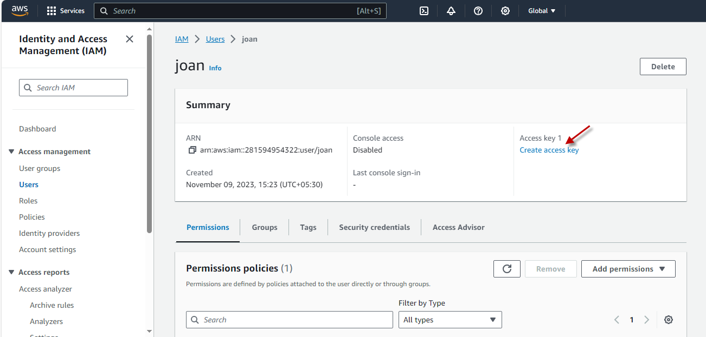Open the Info link next to joan

pyautogui.click(x=215, y=68)
